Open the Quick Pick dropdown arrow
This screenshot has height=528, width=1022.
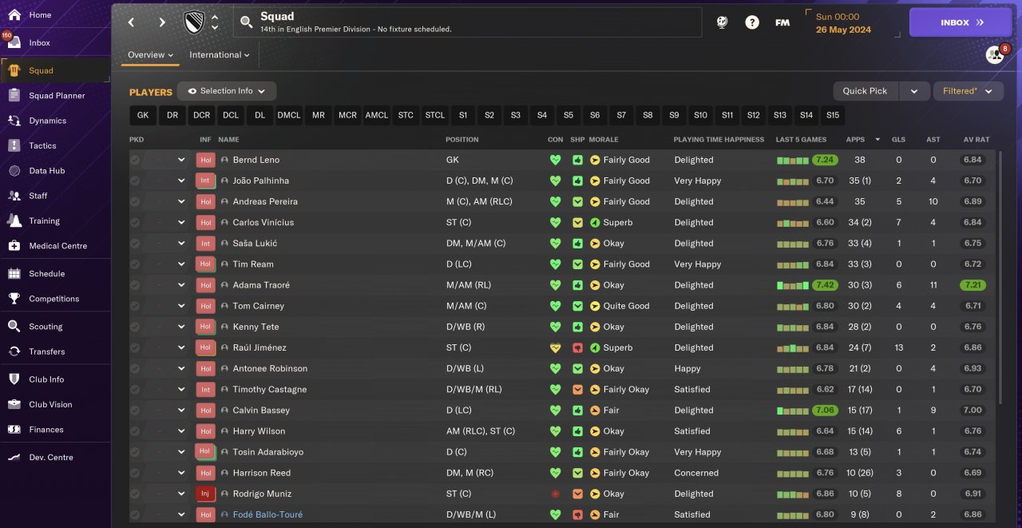[913, 91]
